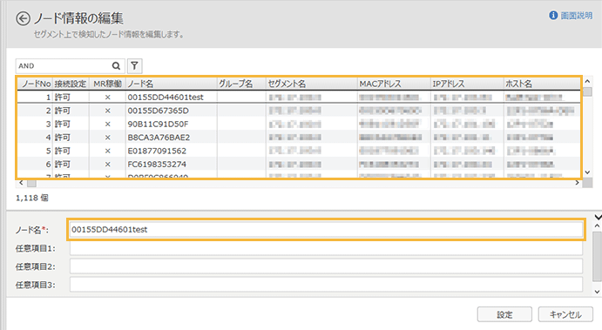Viewport: 602px width, 330px height.
Task: Click the × MR稼働 cell in row 4
Action: point(107,138)
